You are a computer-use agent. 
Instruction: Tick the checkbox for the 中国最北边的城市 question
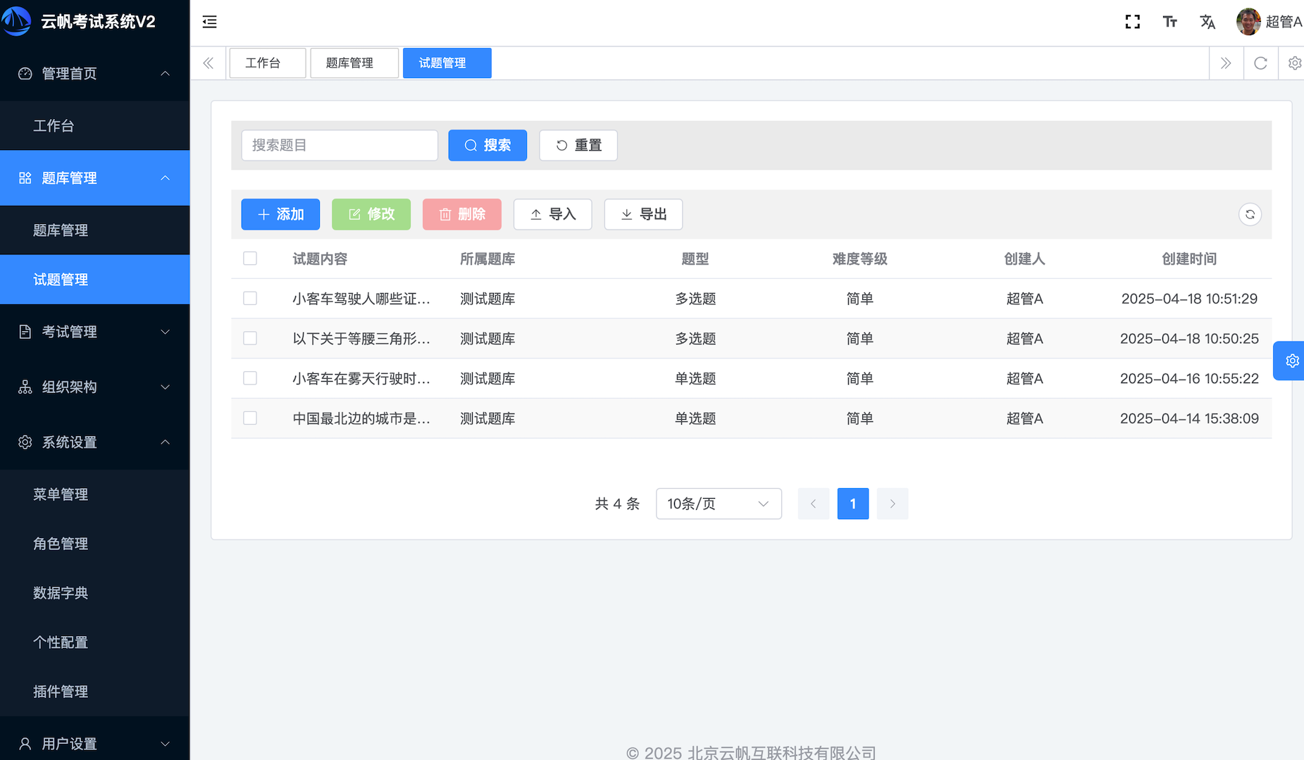(250, 418)
